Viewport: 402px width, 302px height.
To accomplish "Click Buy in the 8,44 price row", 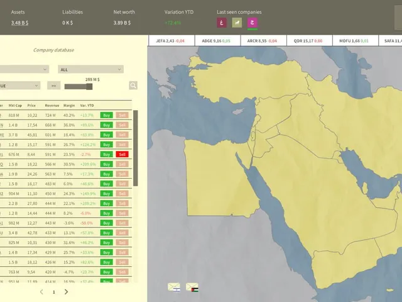I will [x=106, y=154].
